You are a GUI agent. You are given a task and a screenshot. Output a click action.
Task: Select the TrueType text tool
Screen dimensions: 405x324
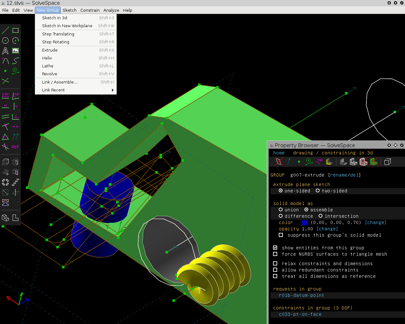(x=5, y=51)
